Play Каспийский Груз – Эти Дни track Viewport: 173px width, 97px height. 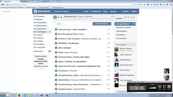[56, 57]
